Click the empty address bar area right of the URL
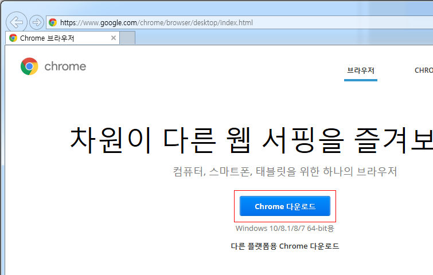Screen dimensions: 433x275 tap(342, 22)
